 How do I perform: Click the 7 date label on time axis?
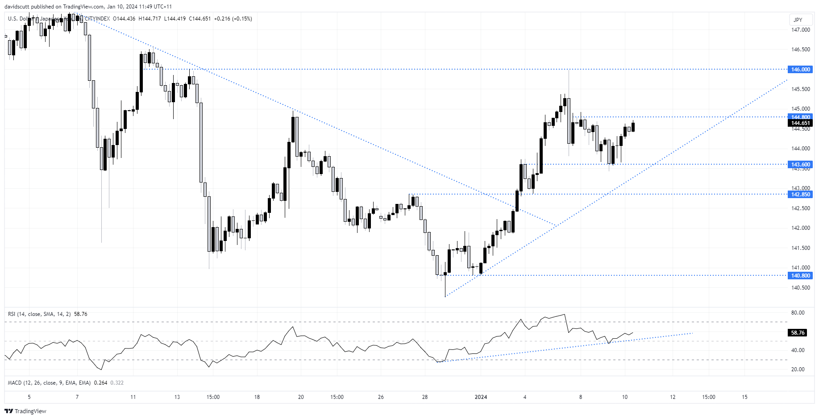[77, 397]
